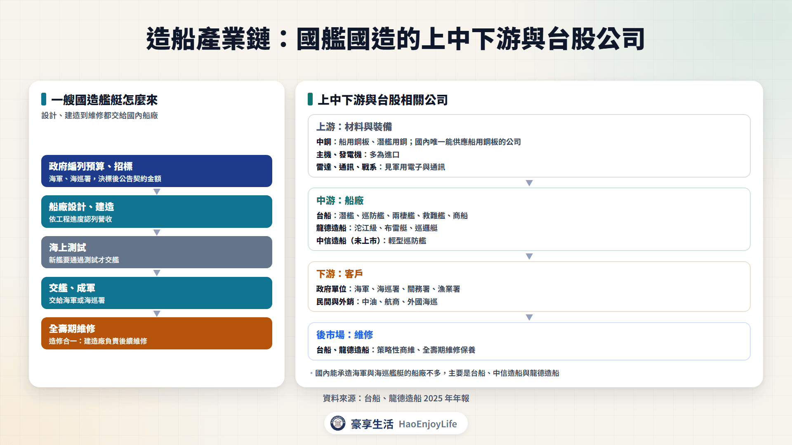Click the 依工程進度認列營收 subtext
The width and height of the screenshot is (792, 445).
point(80,219)
